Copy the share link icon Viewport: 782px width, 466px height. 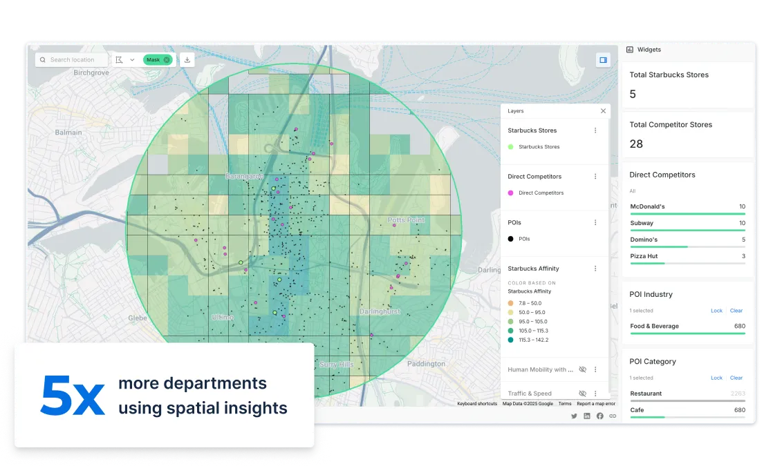tap(613, 416)
